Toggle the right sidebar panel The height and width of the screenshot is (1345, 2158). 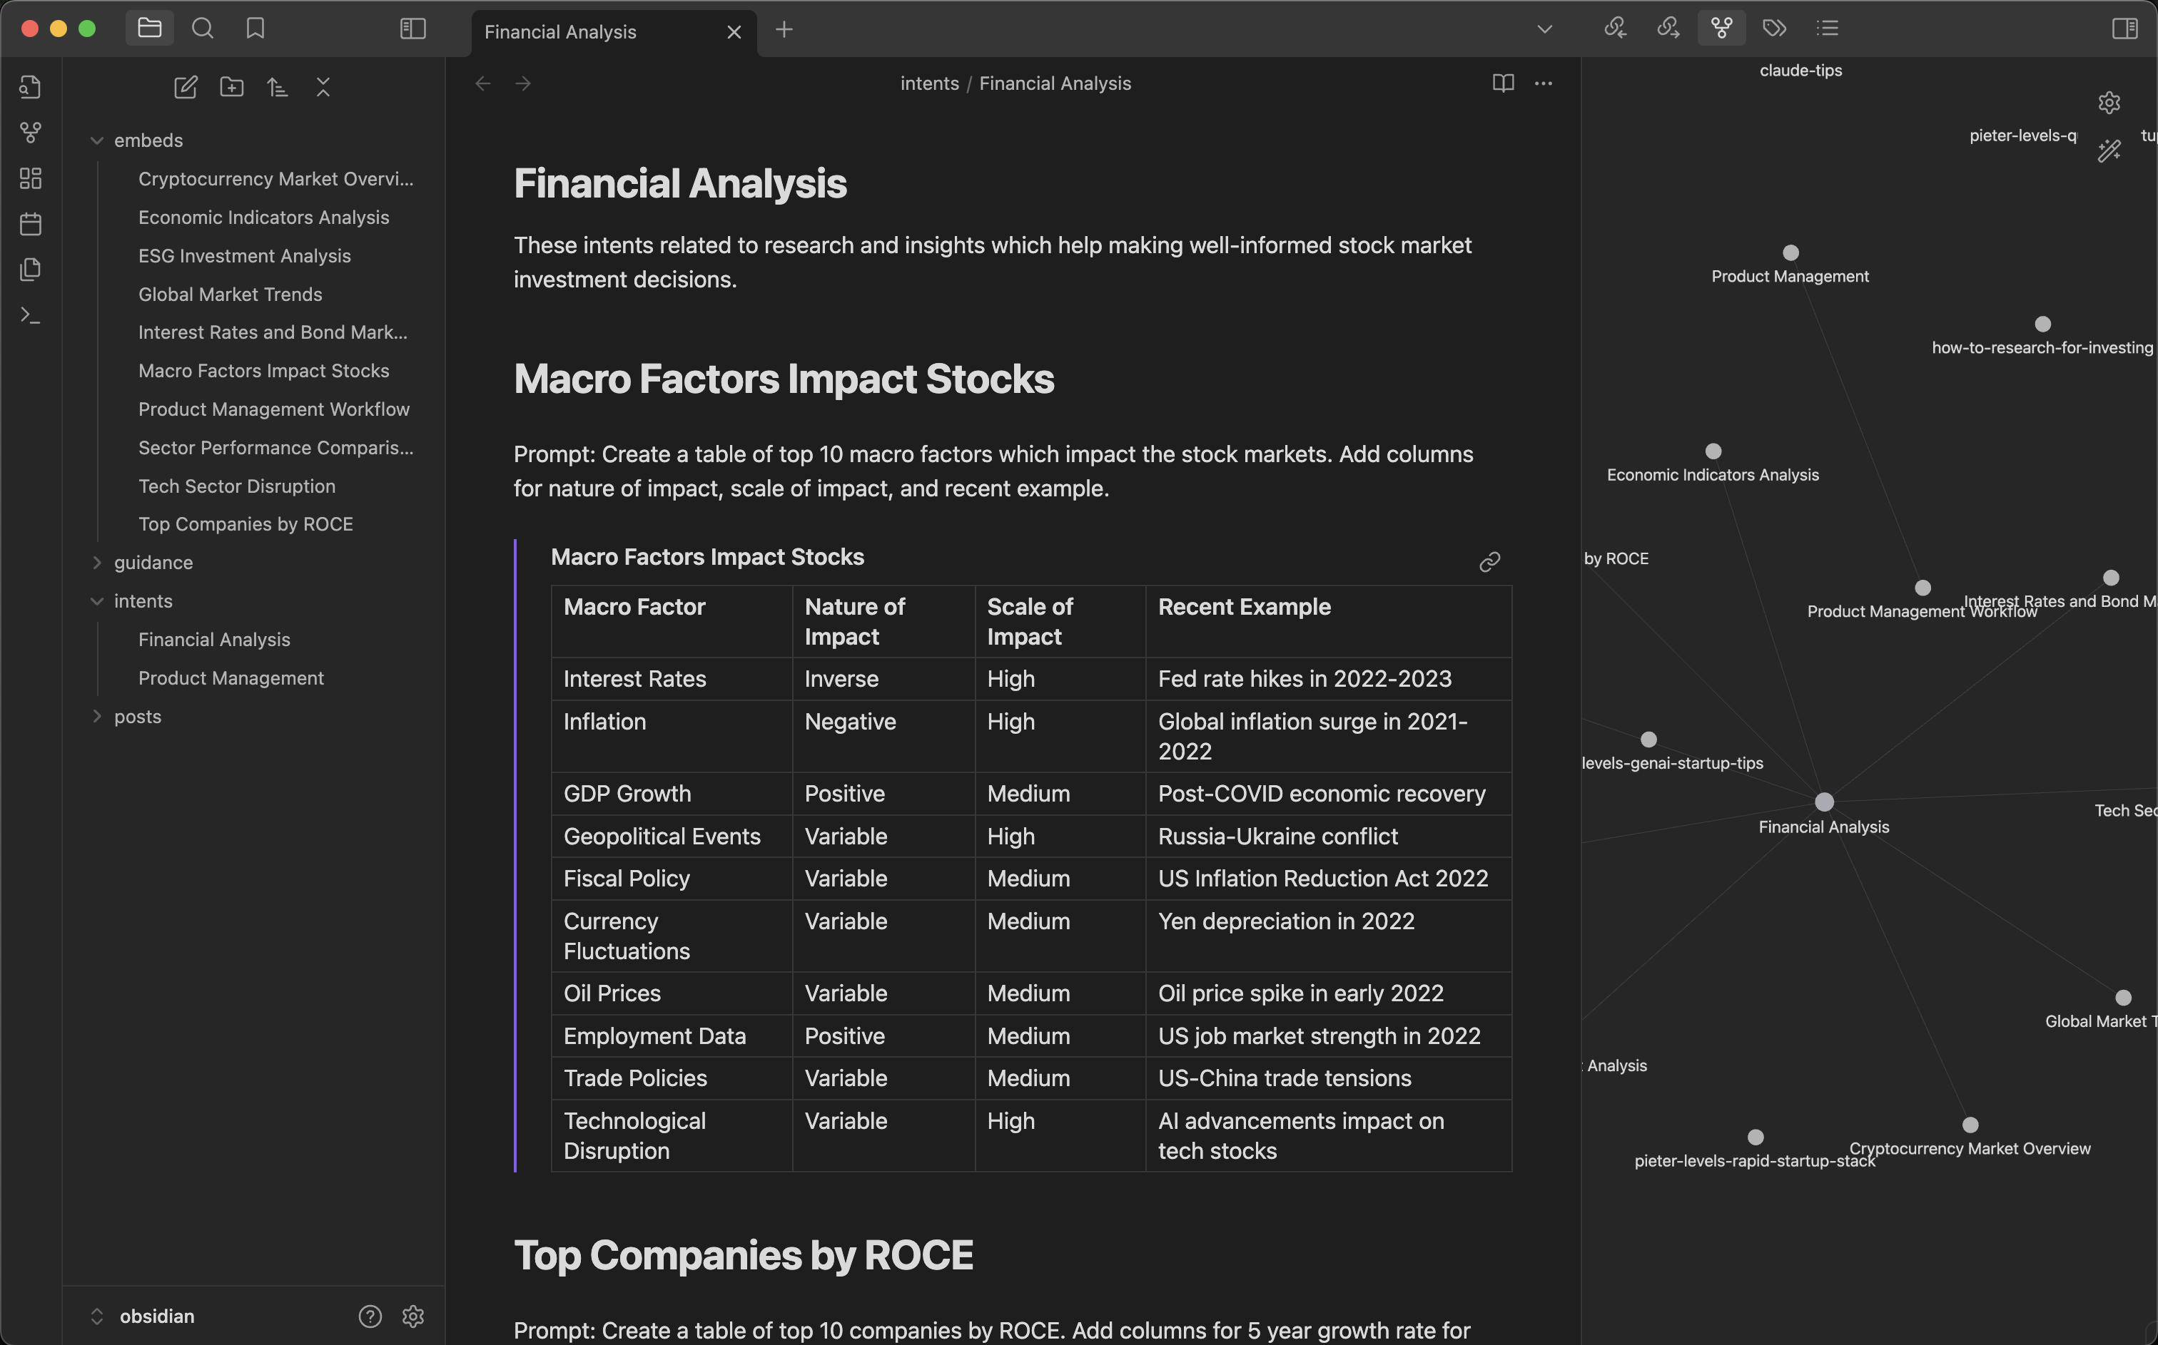coord(2126,28)
